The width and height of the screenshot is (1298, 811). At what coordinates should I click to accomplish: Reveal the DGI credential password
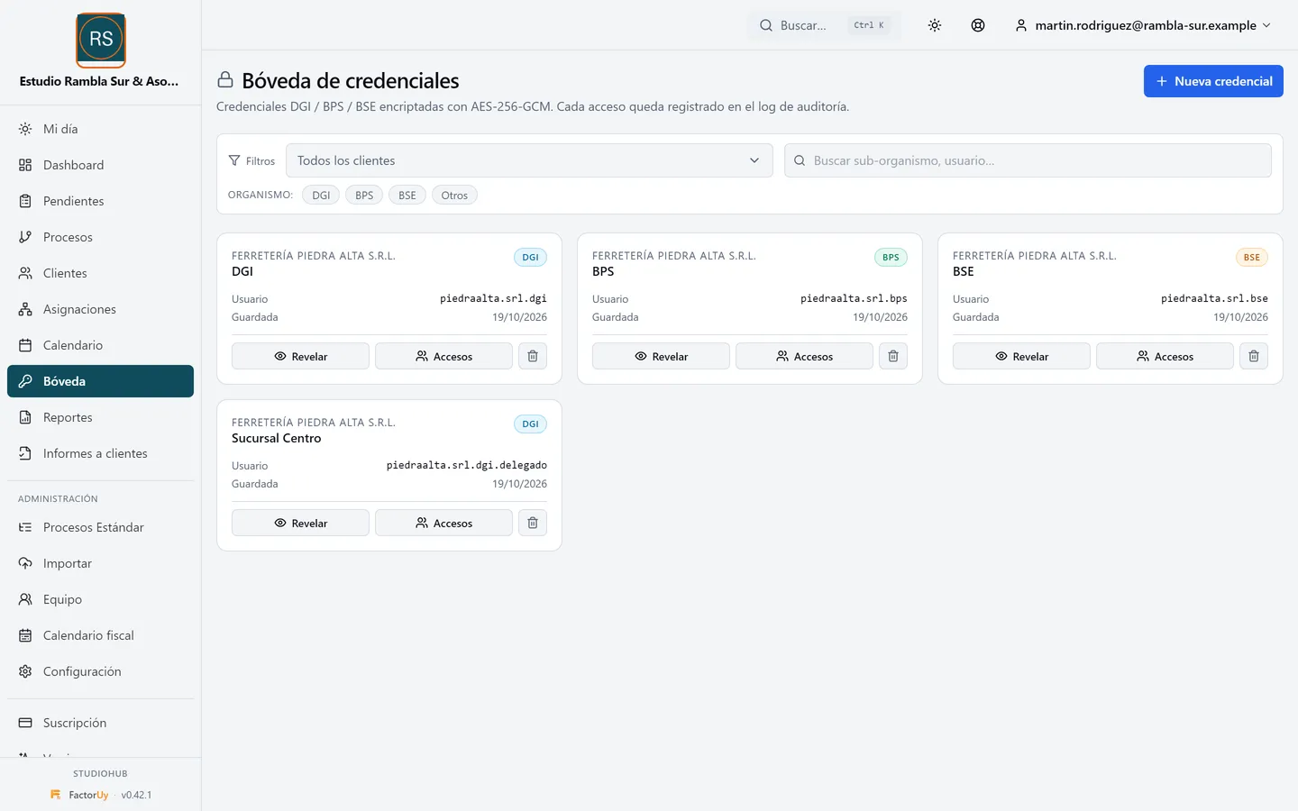[x=300, y=356]
